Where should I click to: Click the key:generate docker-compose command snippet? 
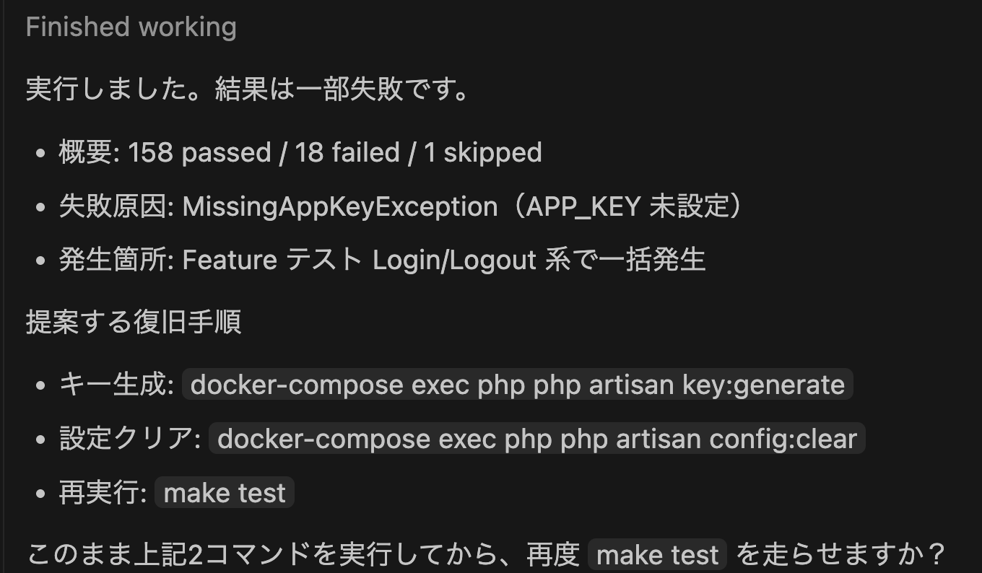(517, 385)
